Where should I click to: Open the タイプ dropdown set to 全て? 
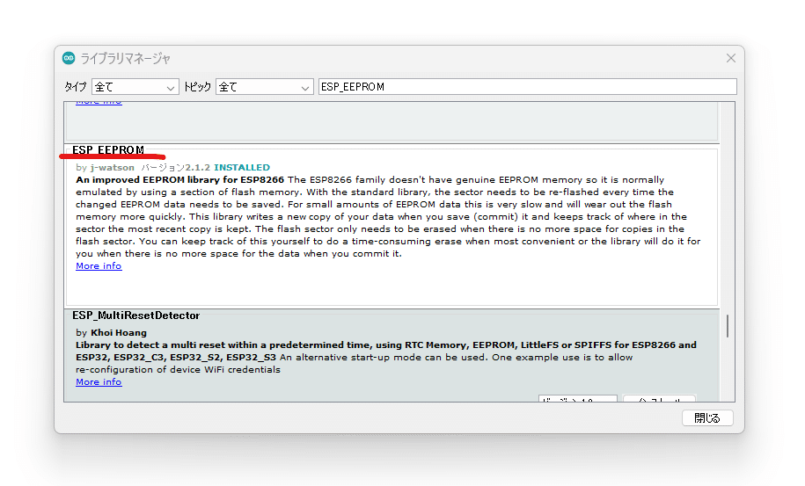pos(135,87)
